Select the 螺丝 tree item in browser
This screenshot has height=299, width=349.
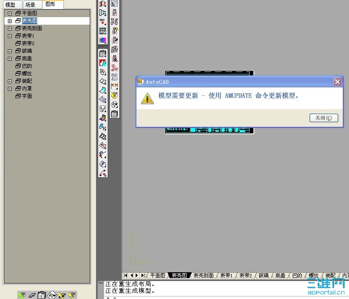point(24,74)
